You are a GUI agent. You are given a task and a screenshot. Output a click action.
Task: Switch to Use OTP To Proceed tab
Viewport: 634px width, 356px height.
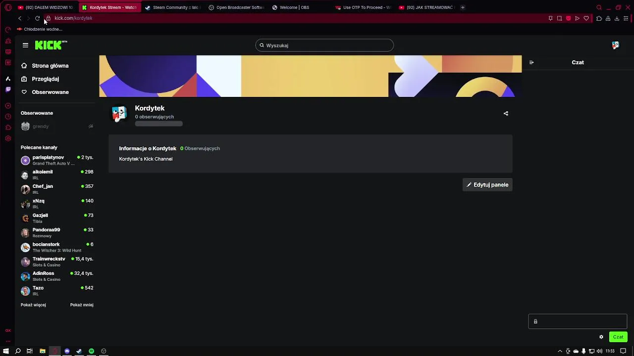pos(363,7)
